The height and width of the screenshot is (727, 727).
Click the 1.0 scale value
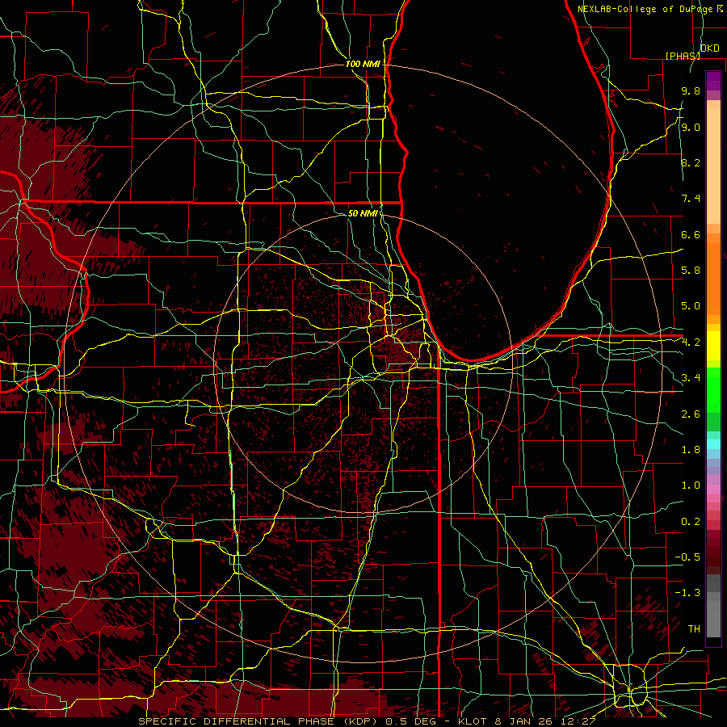(x=691, y=485)
